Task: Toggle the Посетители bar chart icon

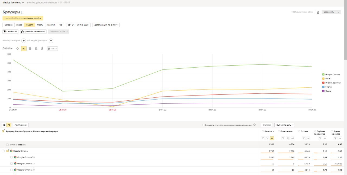Action: click(x=292, y=138)
